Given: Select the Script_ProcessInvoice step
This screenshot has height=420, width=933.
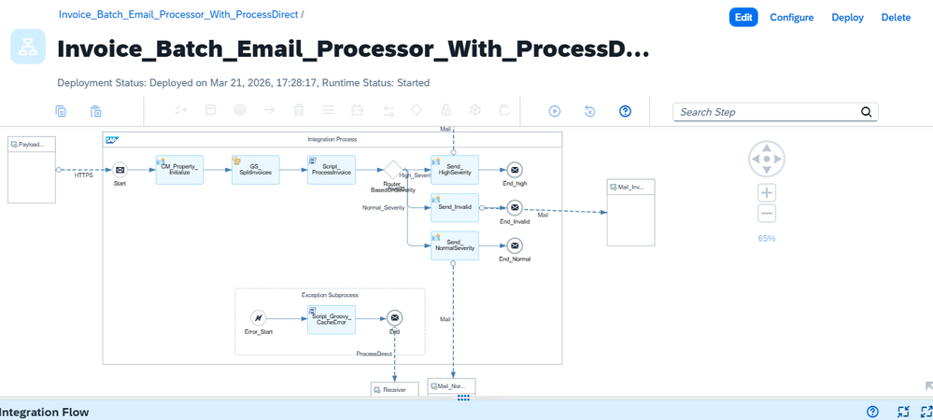Looking at the screenshot, I should click(x=332, y=170).
